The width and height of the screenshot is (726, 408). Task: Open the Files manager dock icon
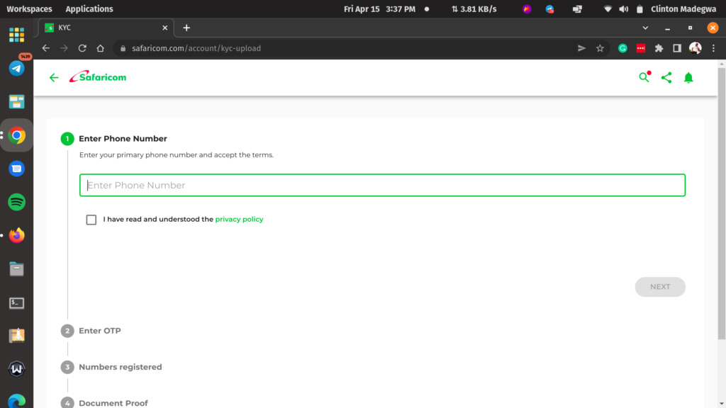[17, 268]
